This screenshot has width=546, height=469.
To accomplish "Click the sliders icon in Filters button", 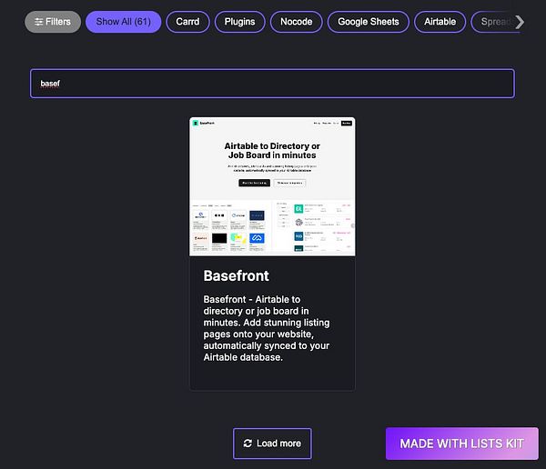I will click(38, 22).
